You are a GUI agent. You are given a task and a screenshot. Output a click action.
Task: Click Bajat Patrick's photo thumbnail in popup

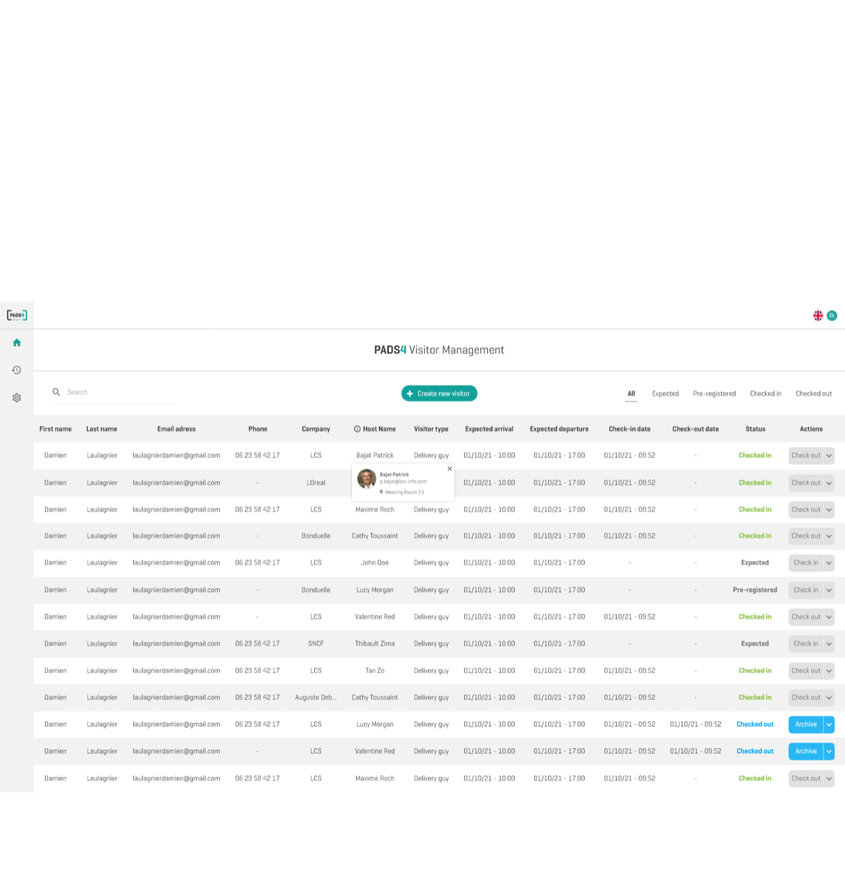(x=367, y=479)
